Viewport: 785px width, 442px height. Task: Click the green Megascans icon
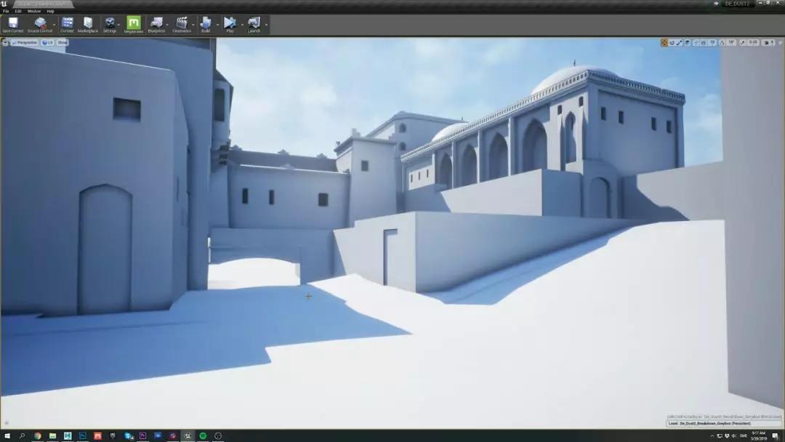point(134,24)
